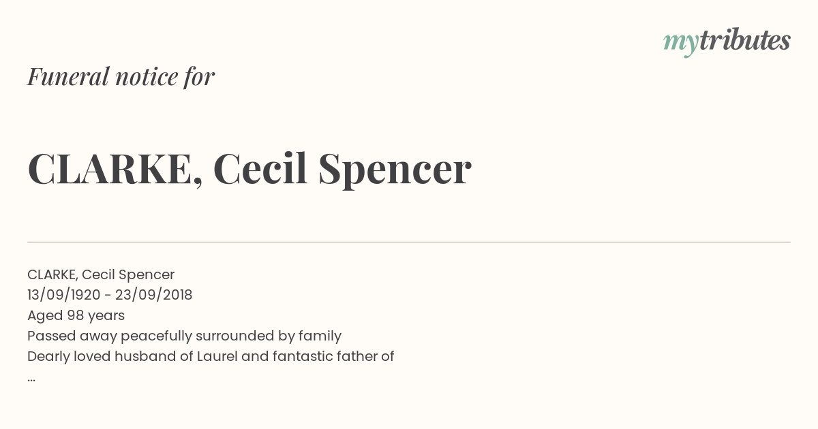818x429 pixels.
Task: Click the dark "tributes" part of logo
Action: (744, 40)
